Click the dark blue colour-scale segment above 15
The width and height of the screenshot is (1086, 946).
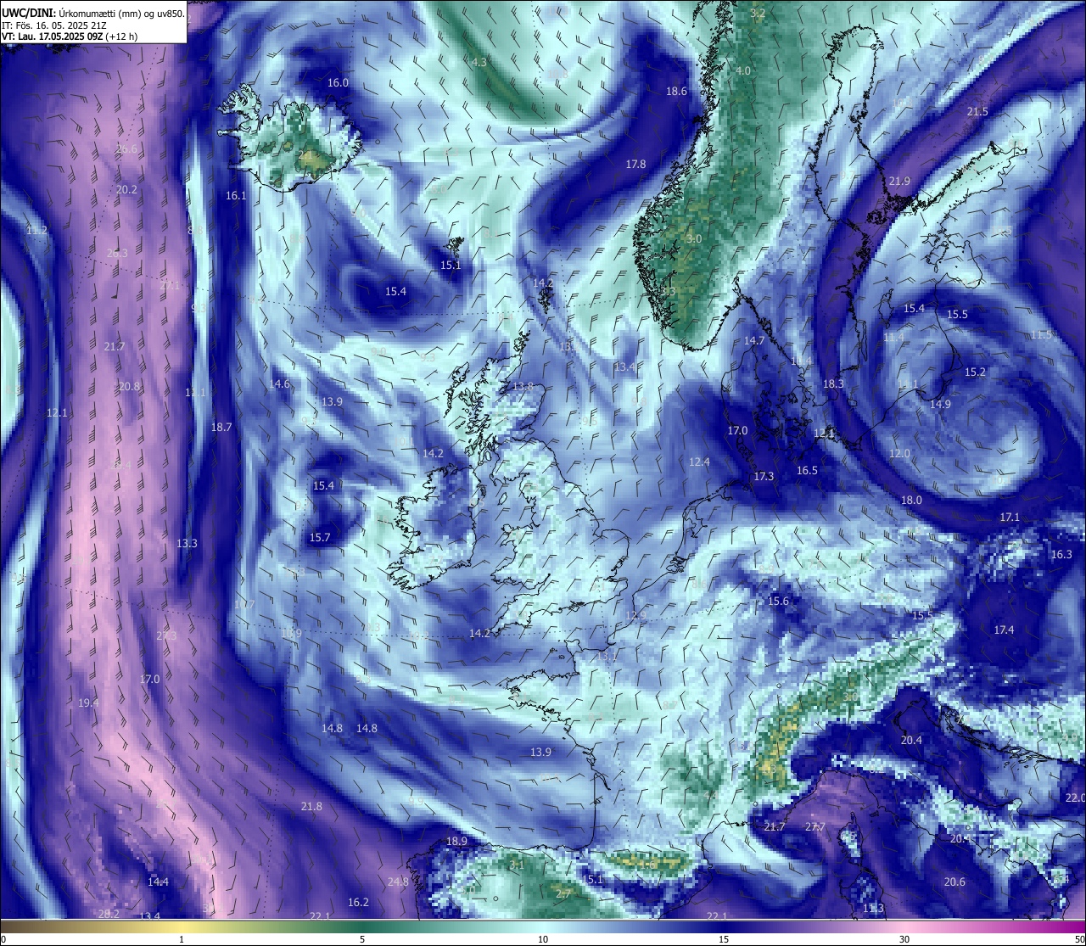pyautogui.click(x=724, y=926)
